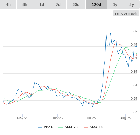Switch chart to 1y range
Screen dimensions: 140x135
[115, 4]
